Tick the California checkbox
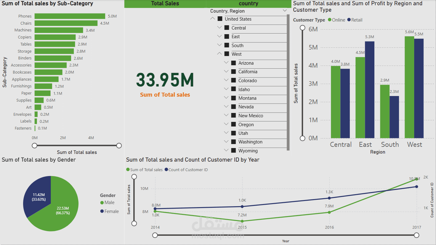436x245 pixels. pos(233,72)
